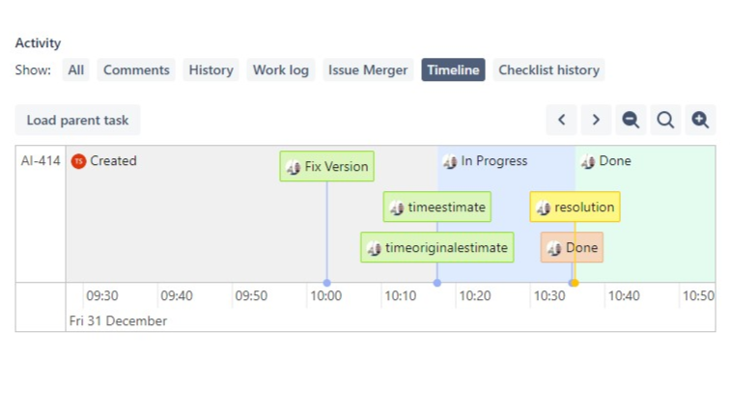Click the blue dot near 10:15
730x415 pixels.
tap(437, 283)
